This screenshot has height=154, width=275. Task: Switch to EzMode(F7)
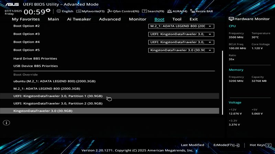pyautogui.click(x=226, y=145)
